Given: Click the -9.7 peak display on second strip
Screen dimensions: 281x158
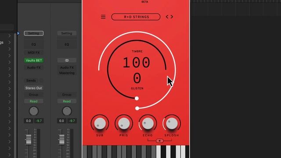Looking at the screenshot, I should [72, 121].
